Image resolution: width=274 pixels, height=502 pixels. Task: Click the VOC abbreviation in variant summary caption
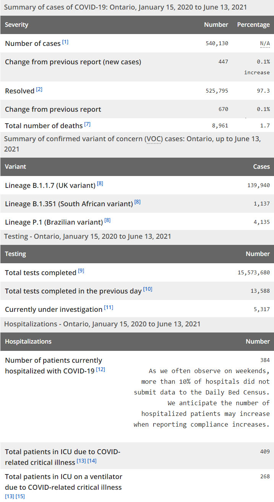pos(153,139)
